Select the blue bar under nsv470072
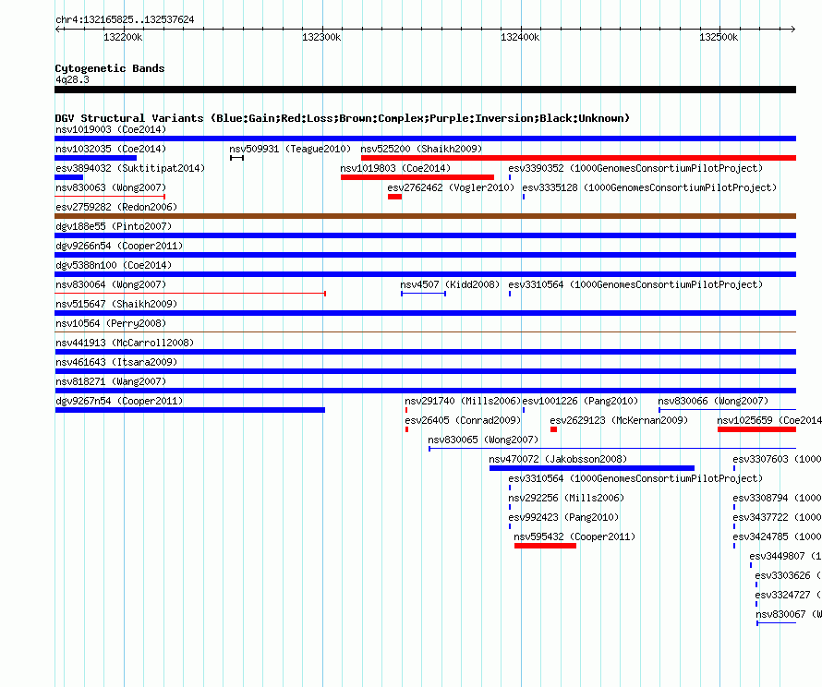This screenshot has width=822, height=687. (592, 468)
